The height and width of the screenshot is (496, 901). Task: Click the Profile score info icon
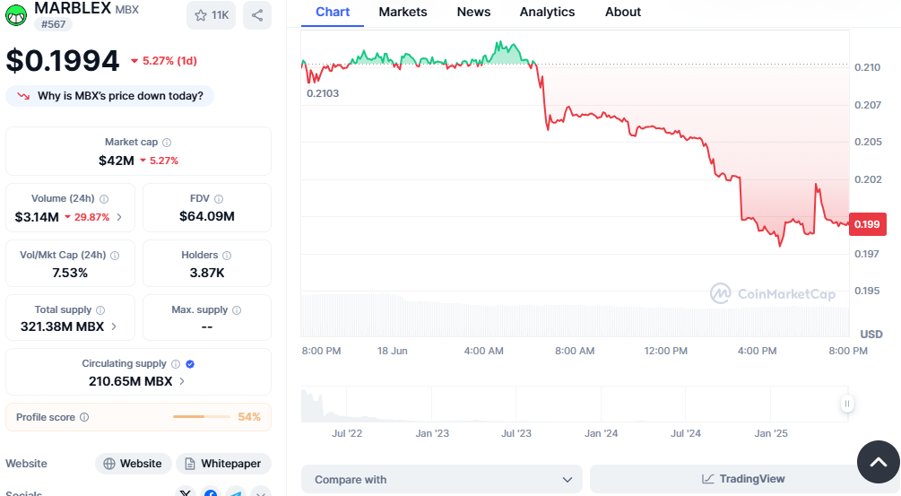point(84,417)
